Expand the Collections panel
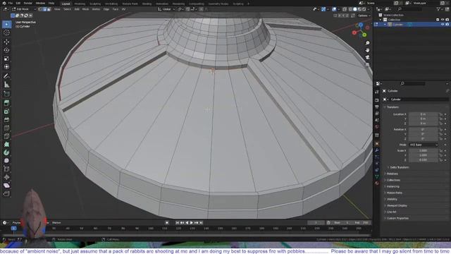Screen dimensions: 451x254 coord(393,180)
